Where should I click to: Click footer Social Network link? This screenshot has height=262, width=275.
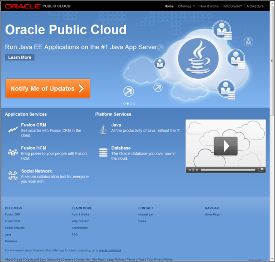click(x=15, y=228)
